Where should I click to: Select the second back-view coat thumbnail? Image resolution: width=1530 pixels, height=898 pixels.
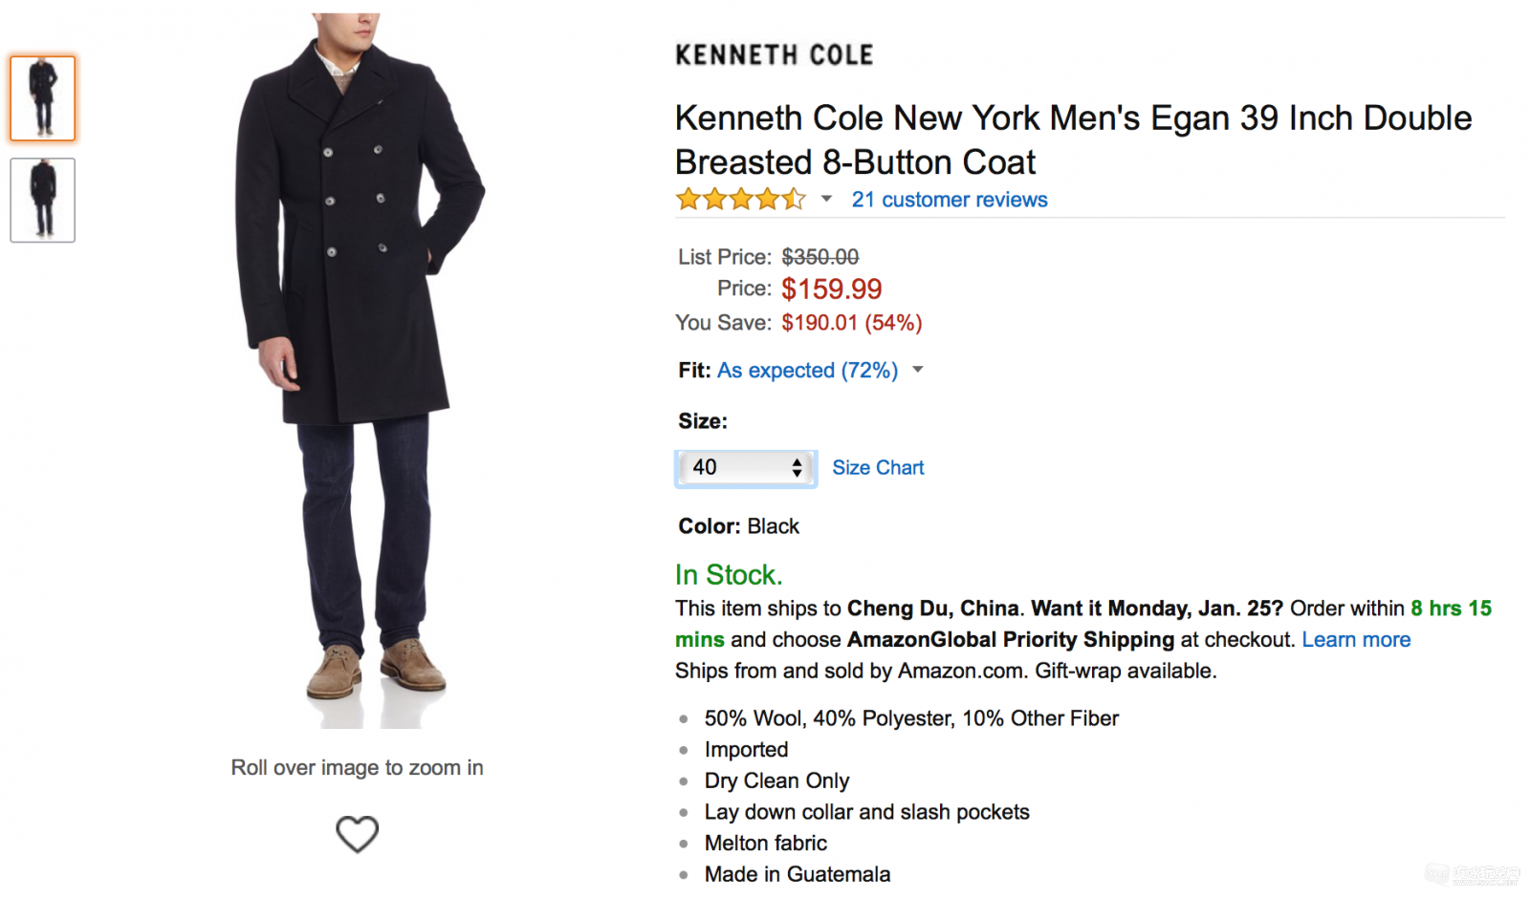pyautogui.click(x=43, y=201)
